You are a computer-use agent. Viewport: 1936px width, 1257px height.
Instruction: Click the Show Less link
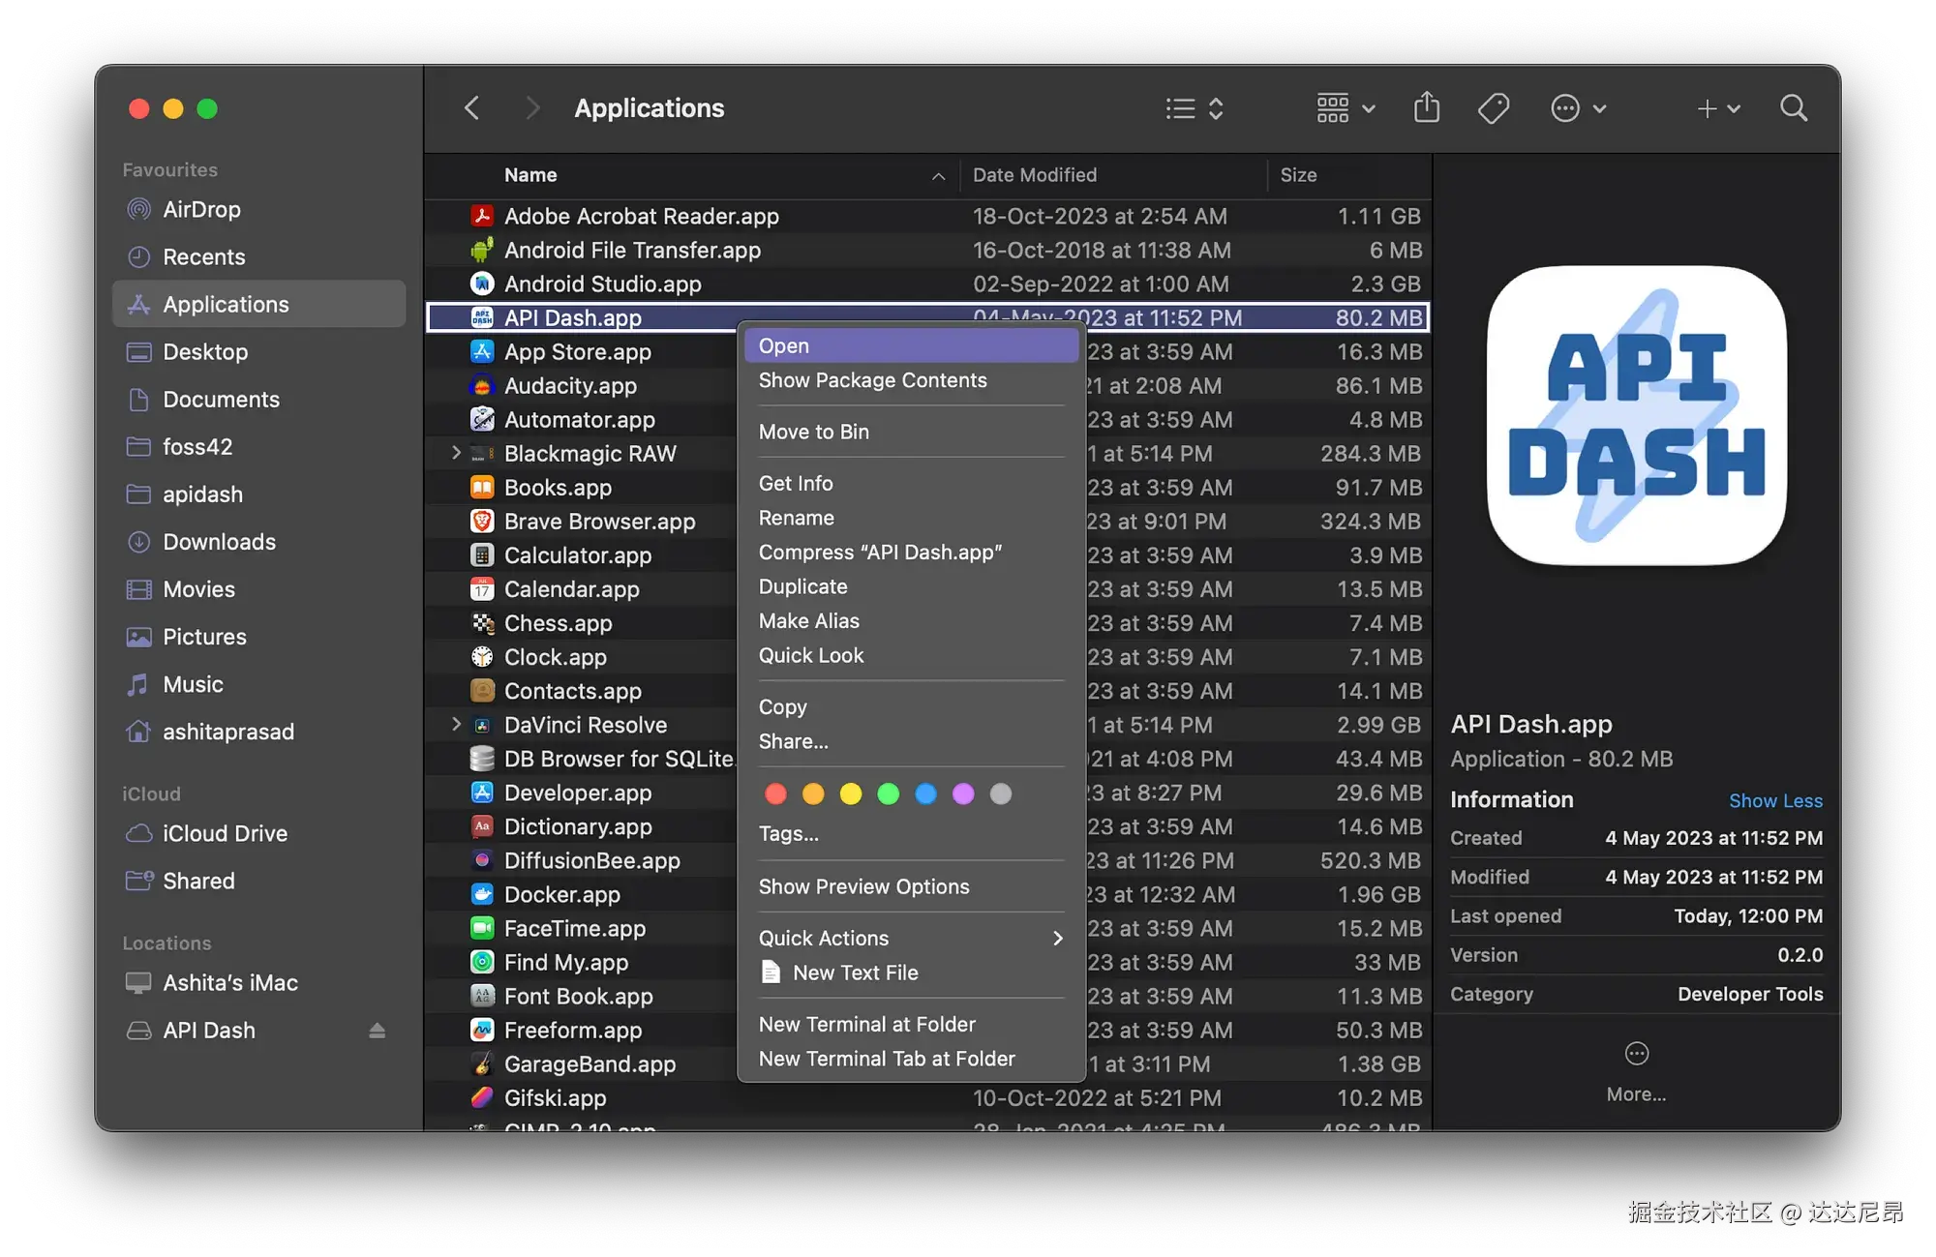[1774, 800]
